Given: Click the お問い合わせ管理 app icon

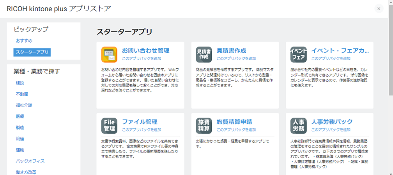Looking at the screenshot, I should click(109, 54).
